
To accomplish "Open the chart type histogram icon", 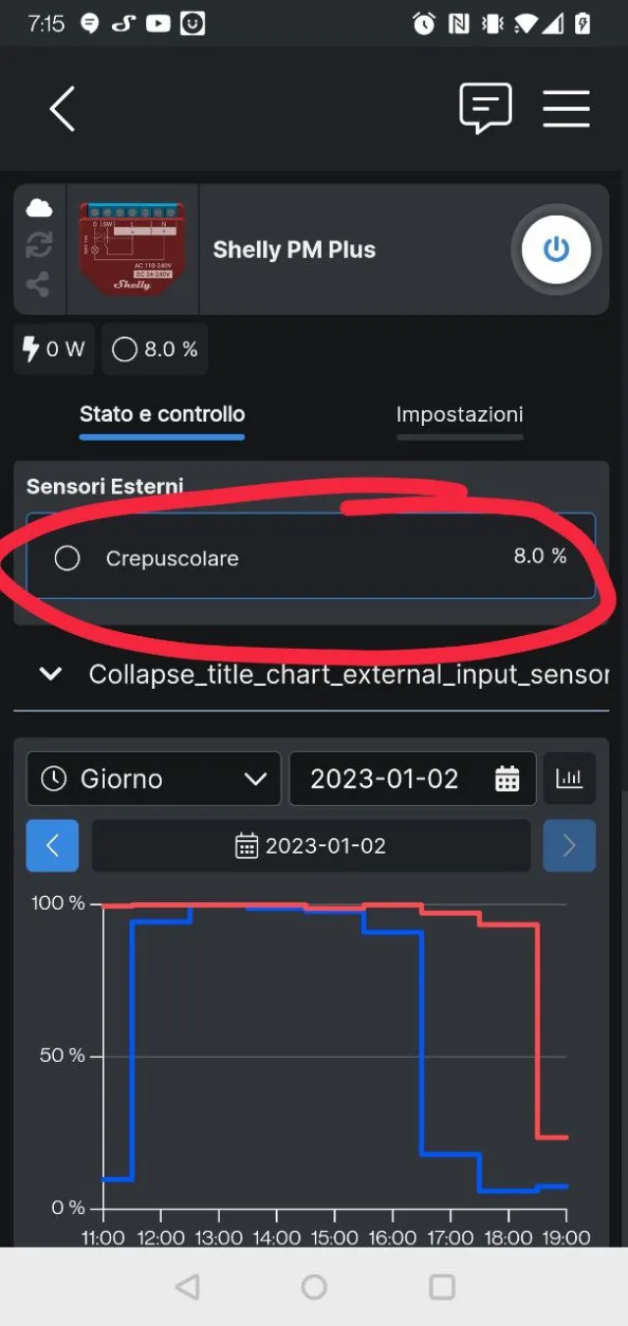I will (570, 778).
